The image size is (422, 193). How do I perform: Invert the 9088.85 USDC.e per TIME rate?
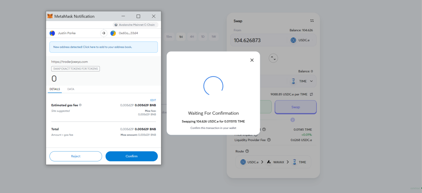(x=311, y=94)
